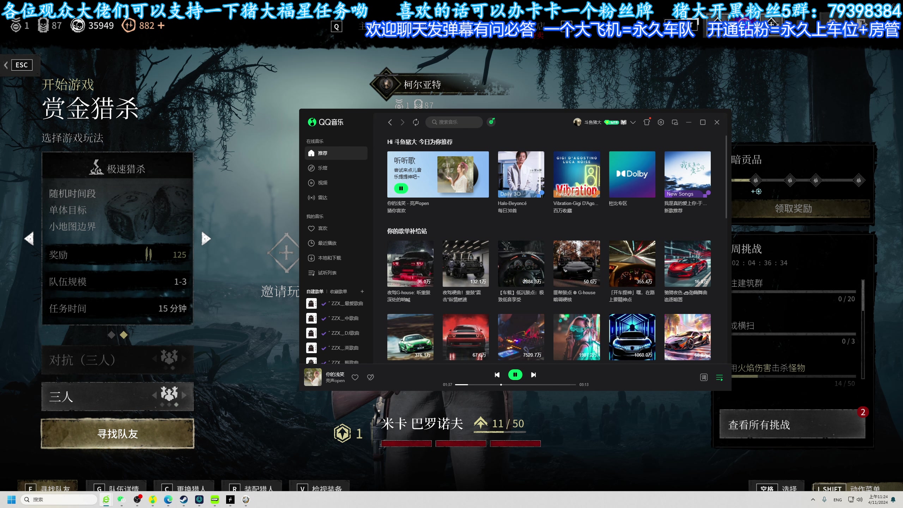Open green Mercedes playlist 376.1万
This screenshot has height=508, width=903.
click(x=410, y=337)
